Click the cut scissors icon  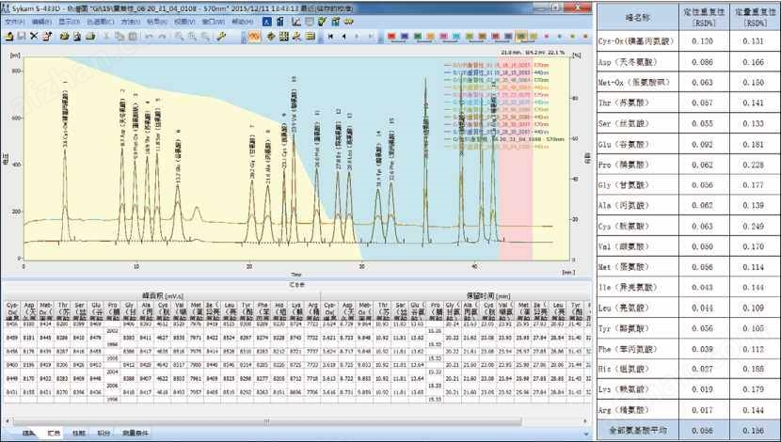(x=106, y=37)
